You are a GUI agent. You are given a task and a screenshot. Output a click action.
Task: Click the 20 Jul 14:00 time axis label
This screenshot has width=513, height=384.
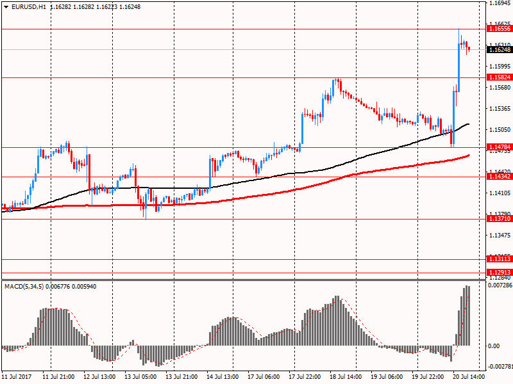469,377
